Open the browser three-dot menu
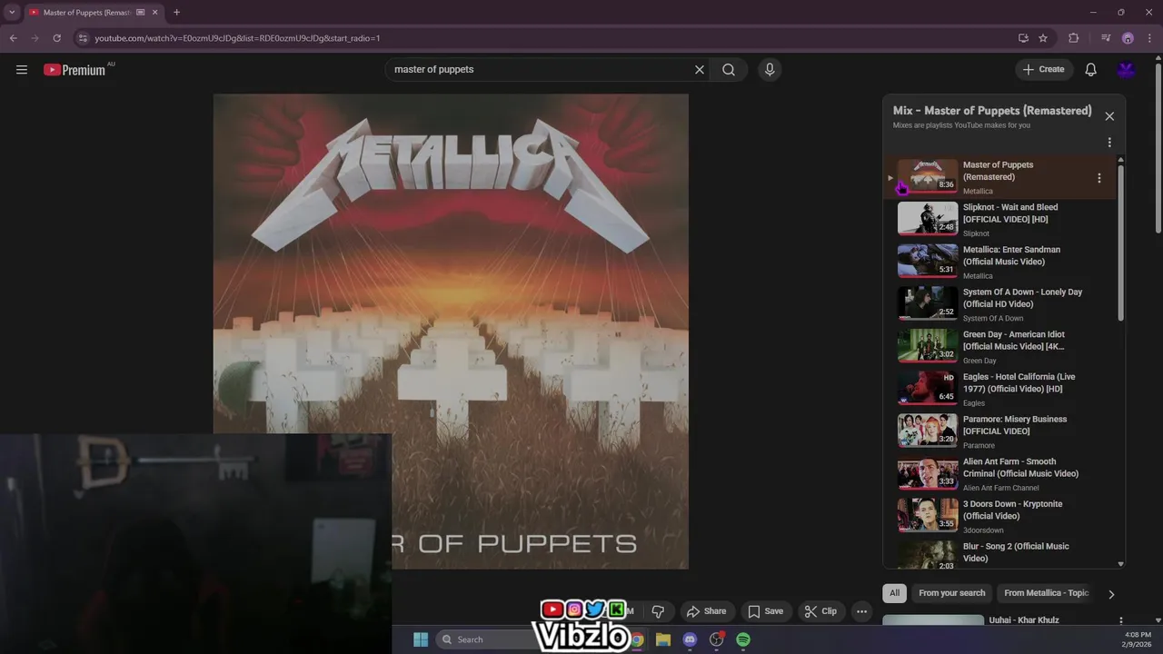This screenshot has height=654, width=1163. pyautogui.click(x=1148, y=38)
